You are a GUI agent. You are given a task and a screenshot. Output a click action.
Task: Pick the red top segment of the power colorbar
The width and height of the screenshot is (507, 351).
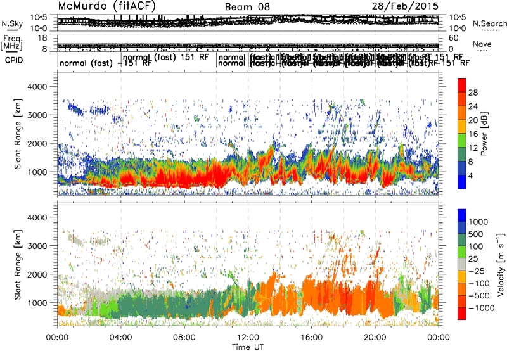[x=462, y=86]
